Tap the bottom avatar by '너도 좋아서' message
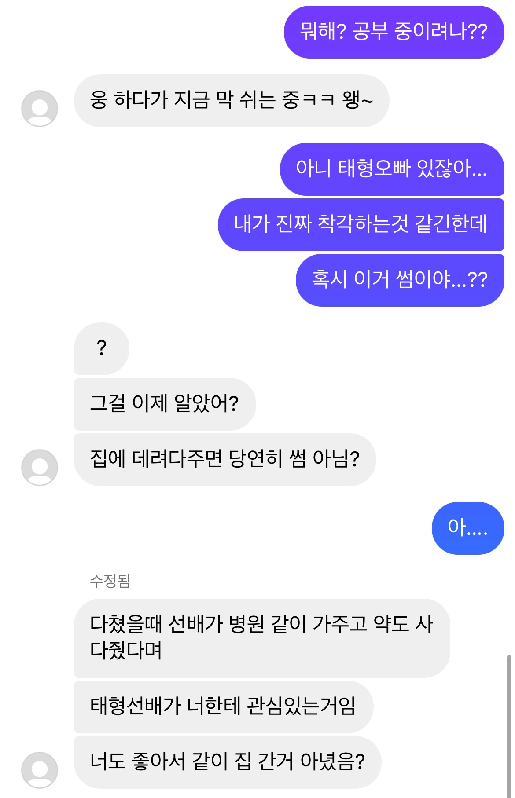This screenshot has width=515, height=798. click(x=40, y=770)
